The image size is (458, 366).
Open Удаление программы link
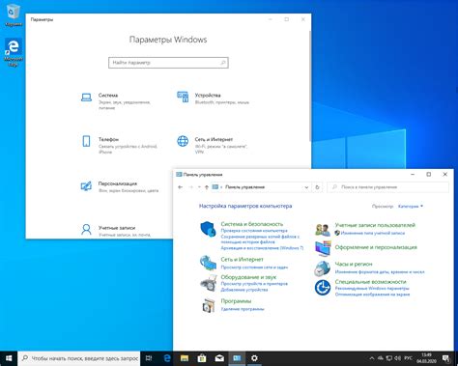tap(243, 309)
